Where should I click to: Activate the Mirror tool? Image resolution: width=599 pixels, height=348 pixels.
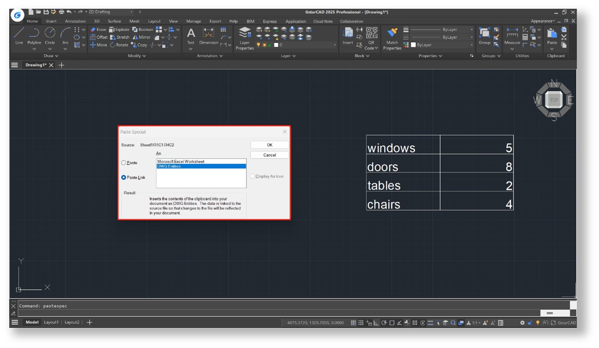142,37
